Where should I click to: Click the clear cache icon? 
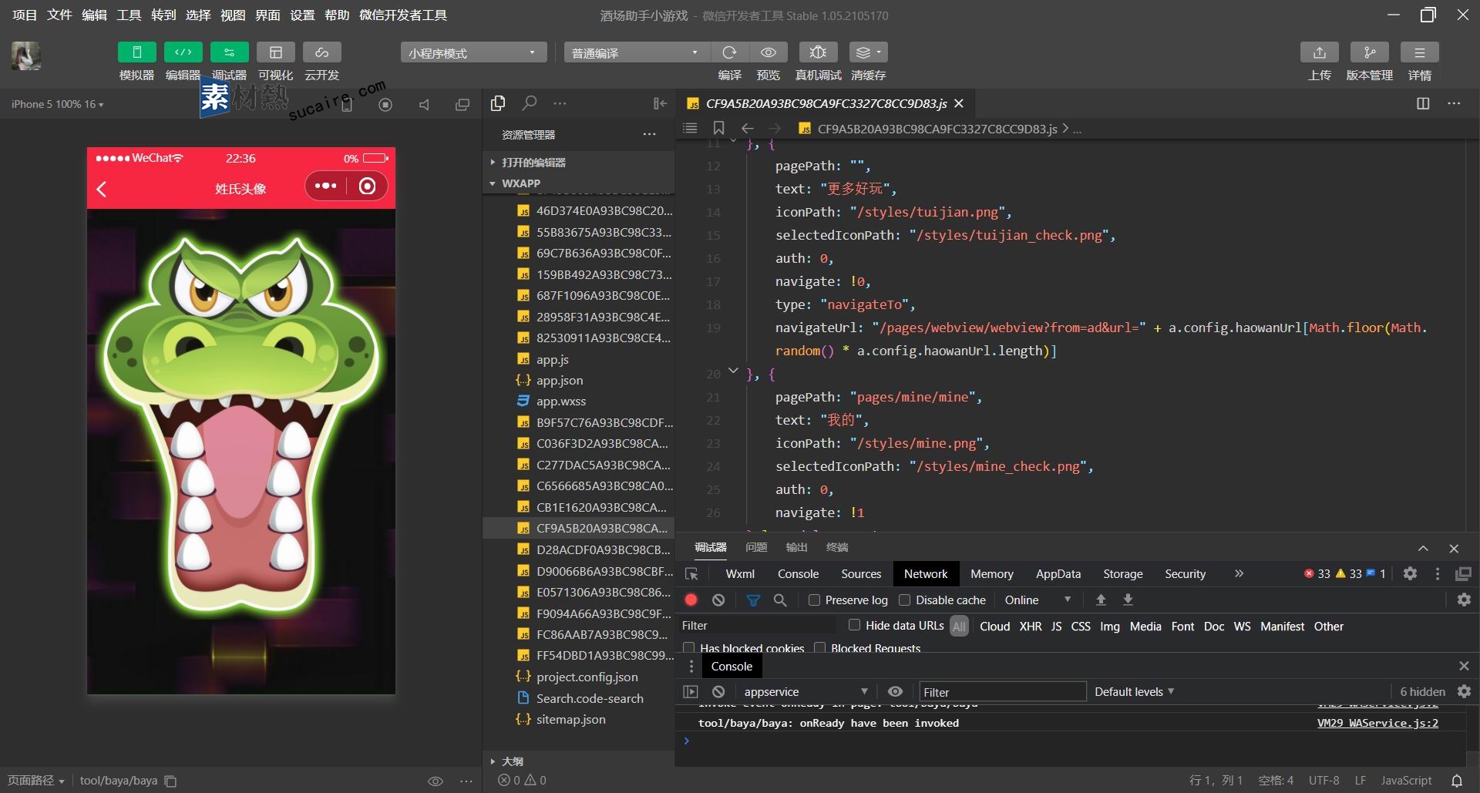(868, 52)
